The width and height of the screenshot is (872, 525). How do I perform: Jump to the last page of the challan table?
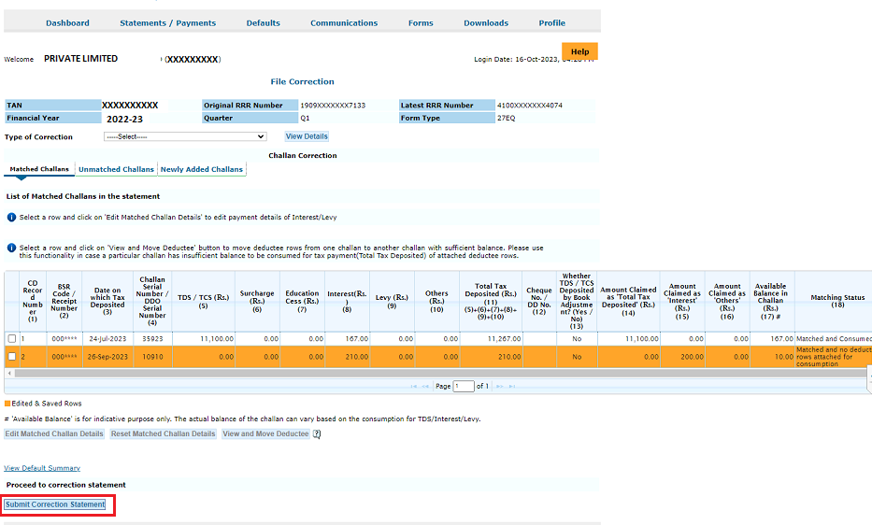(x=511, y=386)
